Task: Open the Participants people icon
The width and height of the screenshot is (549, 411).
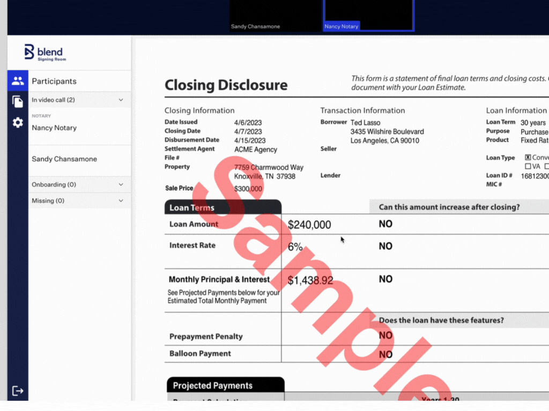Action: [x=18, y=81]
